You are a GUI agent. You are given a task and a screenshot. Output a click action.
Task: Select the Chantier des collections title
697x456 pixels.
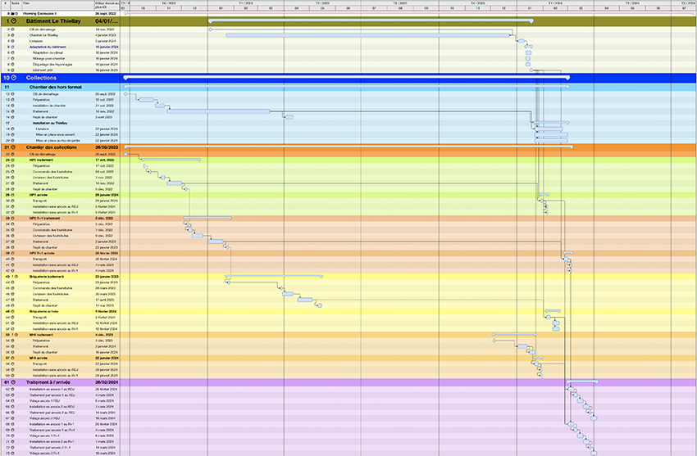point(51,147)
